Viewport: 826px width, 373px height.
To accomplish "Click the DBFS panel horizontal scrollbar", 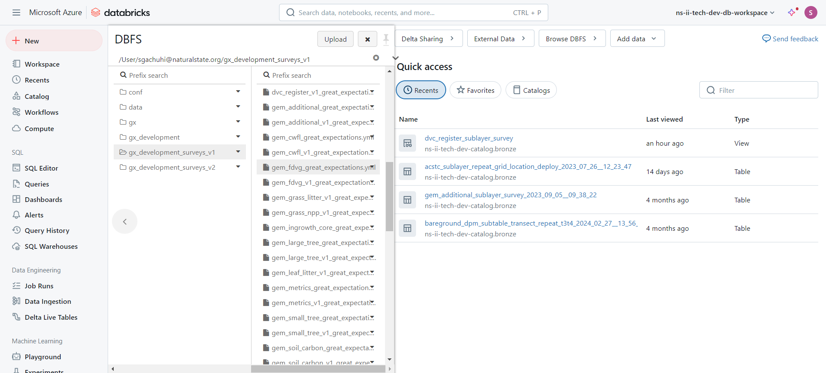I will pos(318,369).
